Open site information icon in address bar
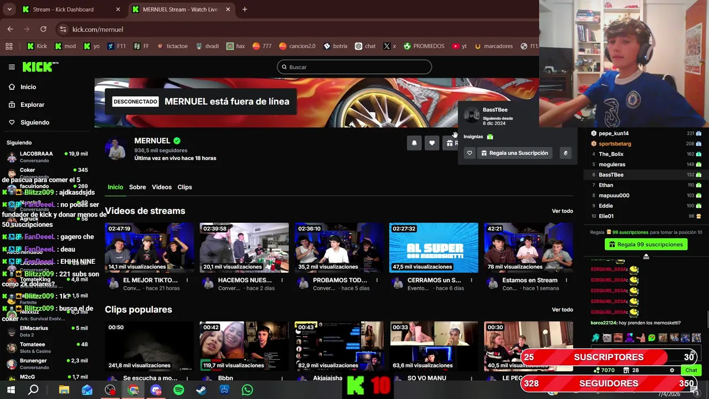Image resolution: width=709 pixels, height=399 pixels. 63,29
